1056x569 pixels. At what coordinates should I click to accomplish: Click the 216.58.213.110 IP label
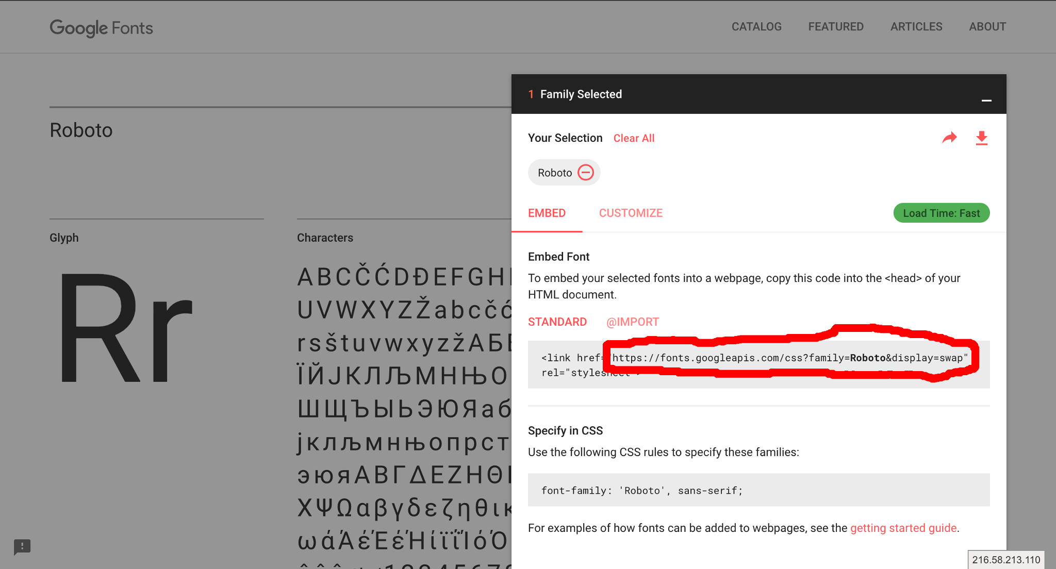click(x=1006, y=560)
